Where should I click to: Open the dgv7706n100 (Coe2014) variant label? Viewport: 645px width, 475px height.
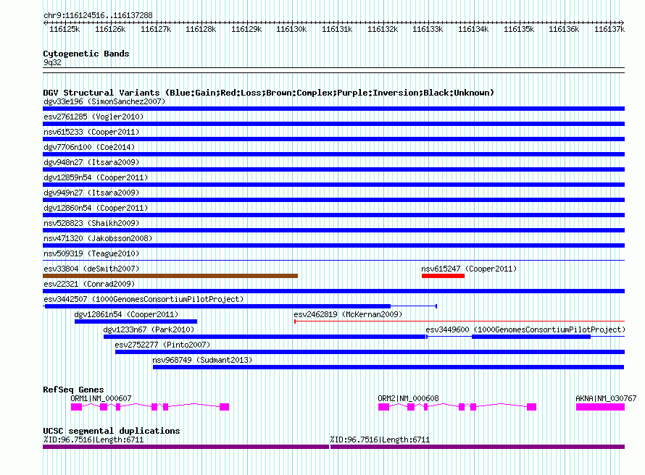pos(89,147)
